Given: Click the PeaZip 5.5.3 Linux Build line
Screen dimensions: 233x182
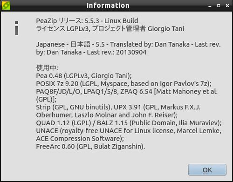Looking at the screenshot, I should (x=87, y=21).
